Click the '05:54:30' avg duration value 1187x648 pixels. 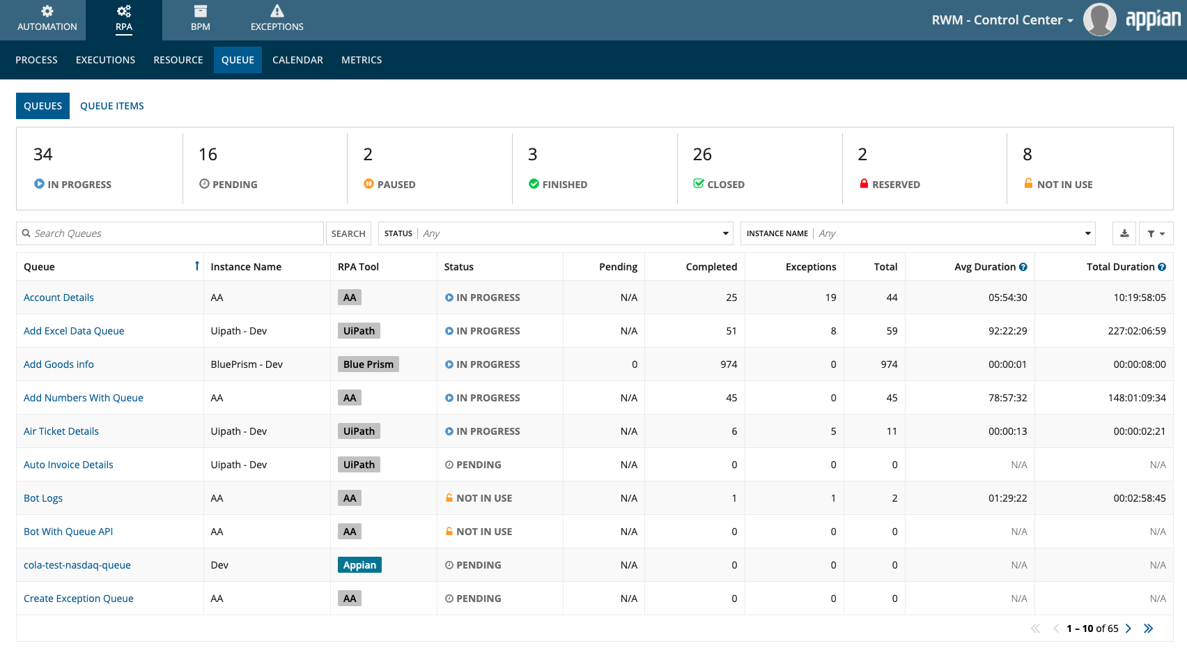[x=1007, y=298]
